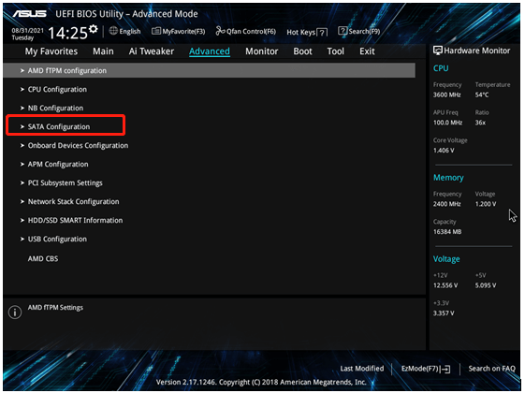The image size is (525, 393).
Task: Open Network Stack Configuration entry
Action: (x=74, y=202)
